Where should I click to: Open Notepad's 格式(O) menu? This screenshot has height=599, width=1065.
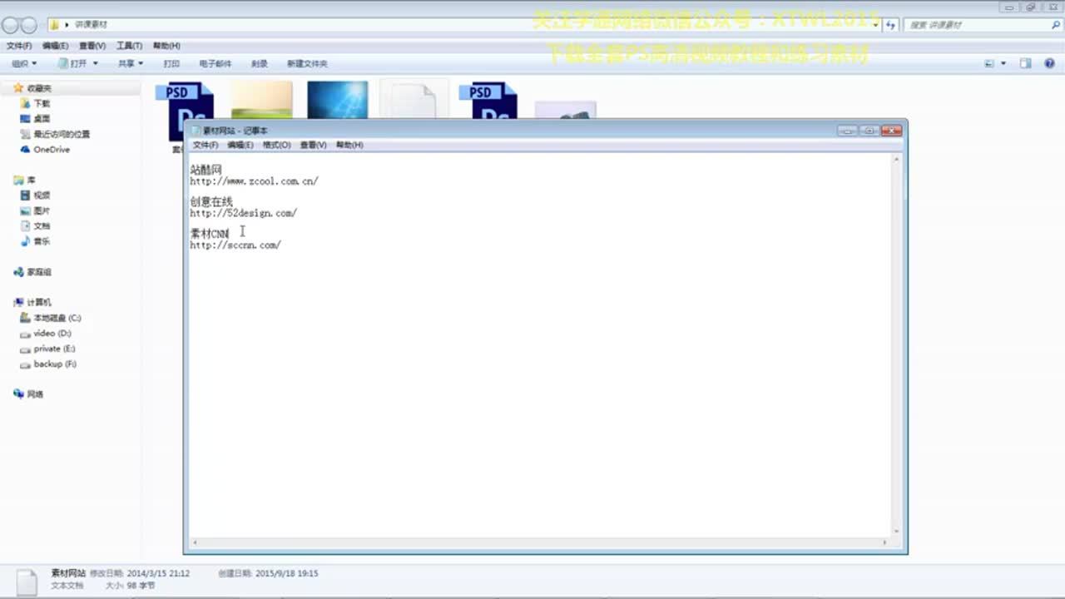[x=277, y=145]
